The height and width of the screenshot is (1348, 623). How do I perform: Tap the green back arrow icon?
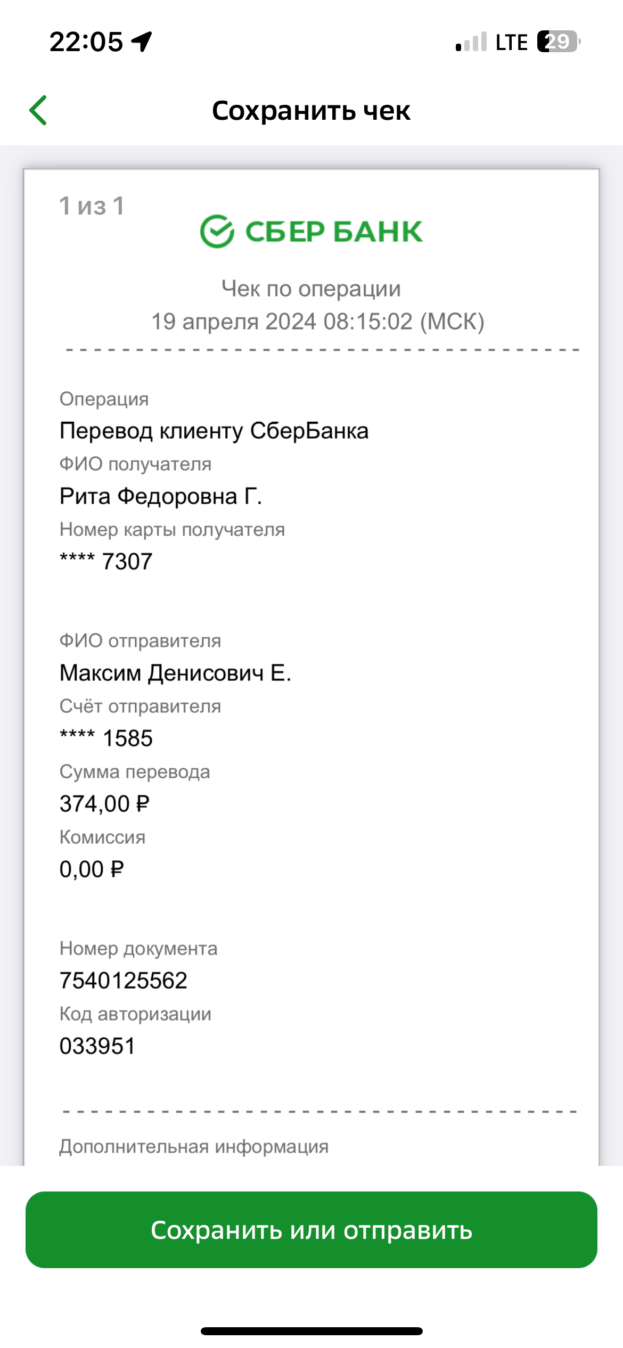click(38, 110)
